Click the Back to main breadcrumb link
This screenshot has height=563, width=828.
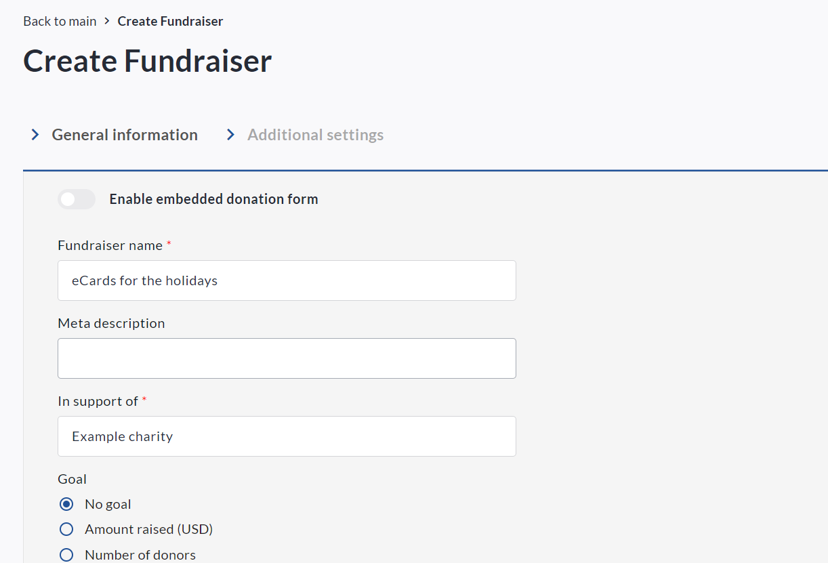click(x=60, y=21)
